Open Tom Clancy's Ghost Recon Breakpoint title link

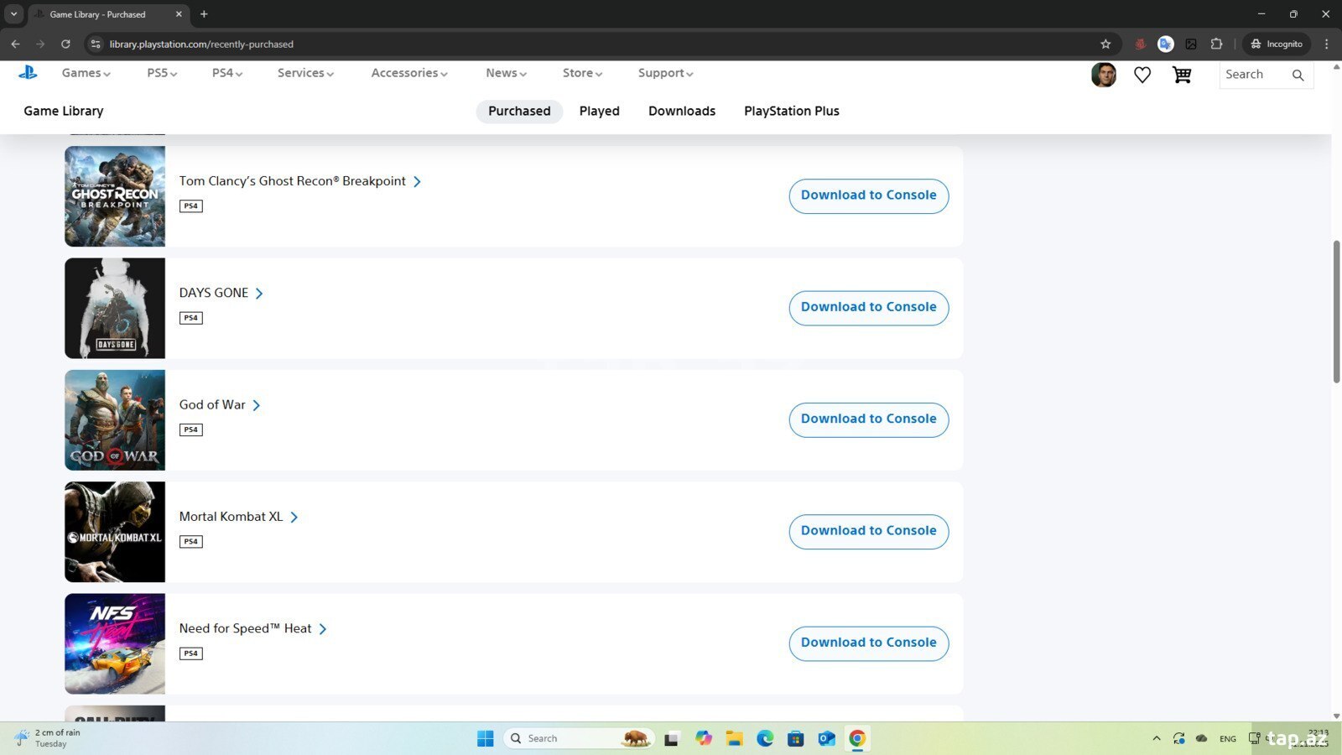pos(299,181)
